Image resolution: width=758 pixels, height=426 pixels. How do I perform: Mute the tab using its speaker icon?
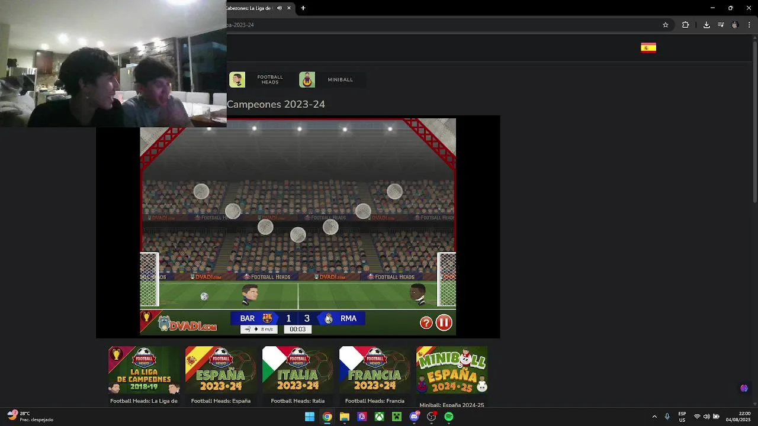tap(279, 8)
